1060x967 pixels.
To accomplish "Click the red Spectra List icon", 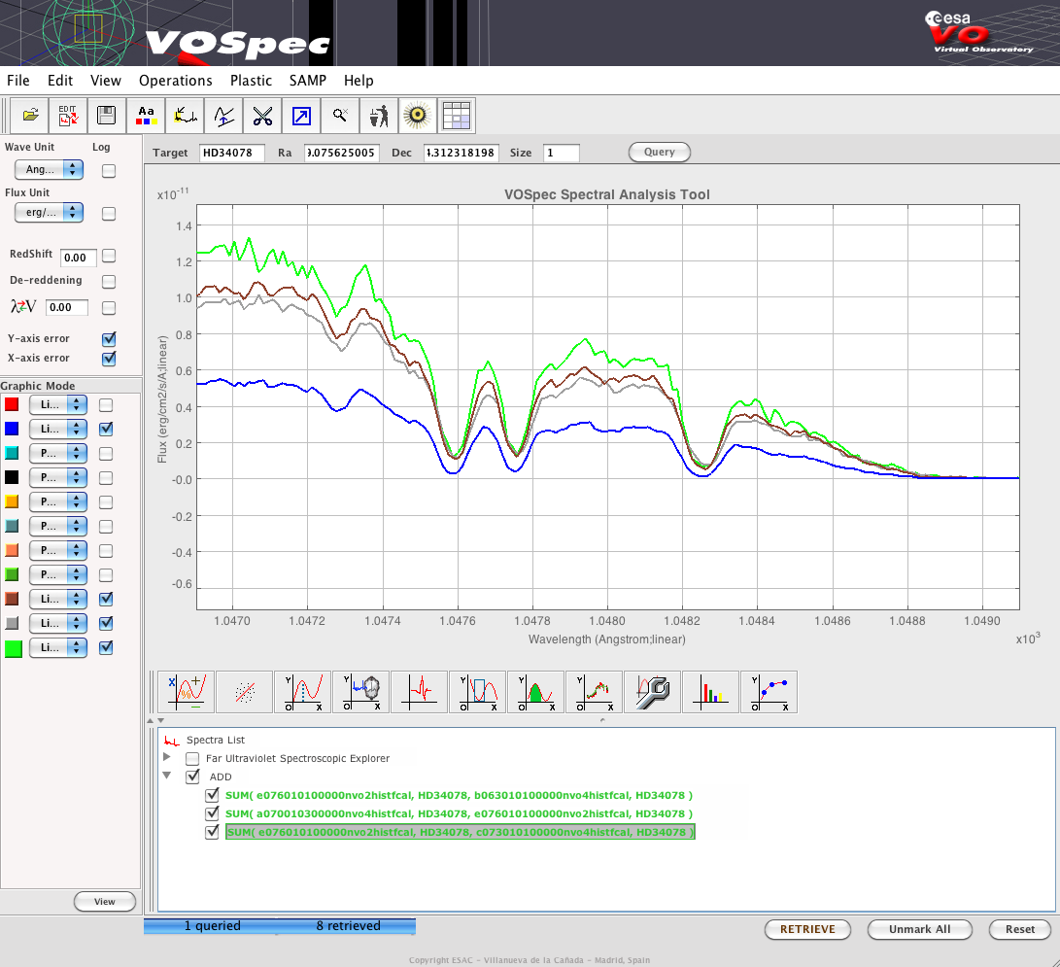I will (x=172, y=741).
